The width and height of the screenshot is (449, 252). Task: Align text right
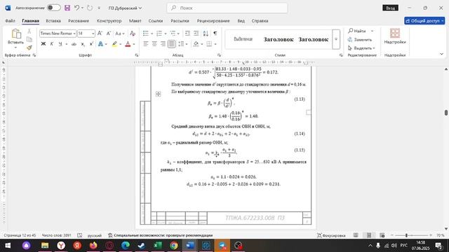[x=163, y=43]
